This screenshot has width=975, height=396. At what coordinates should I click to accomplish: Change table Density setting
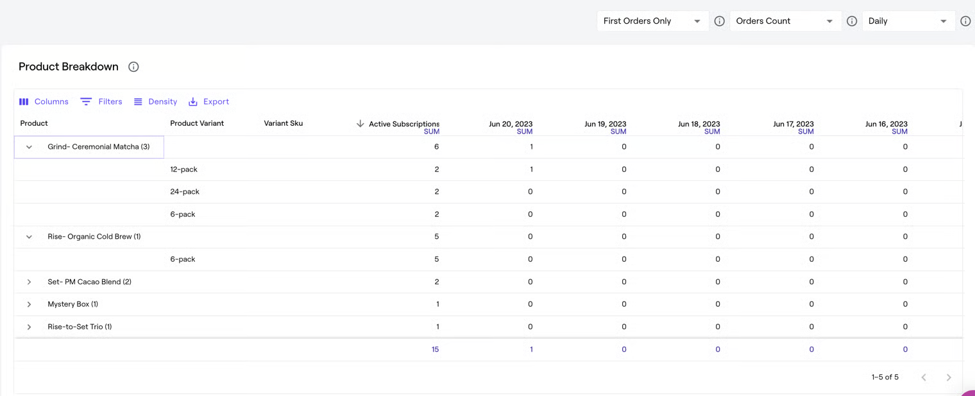point(155,101)
